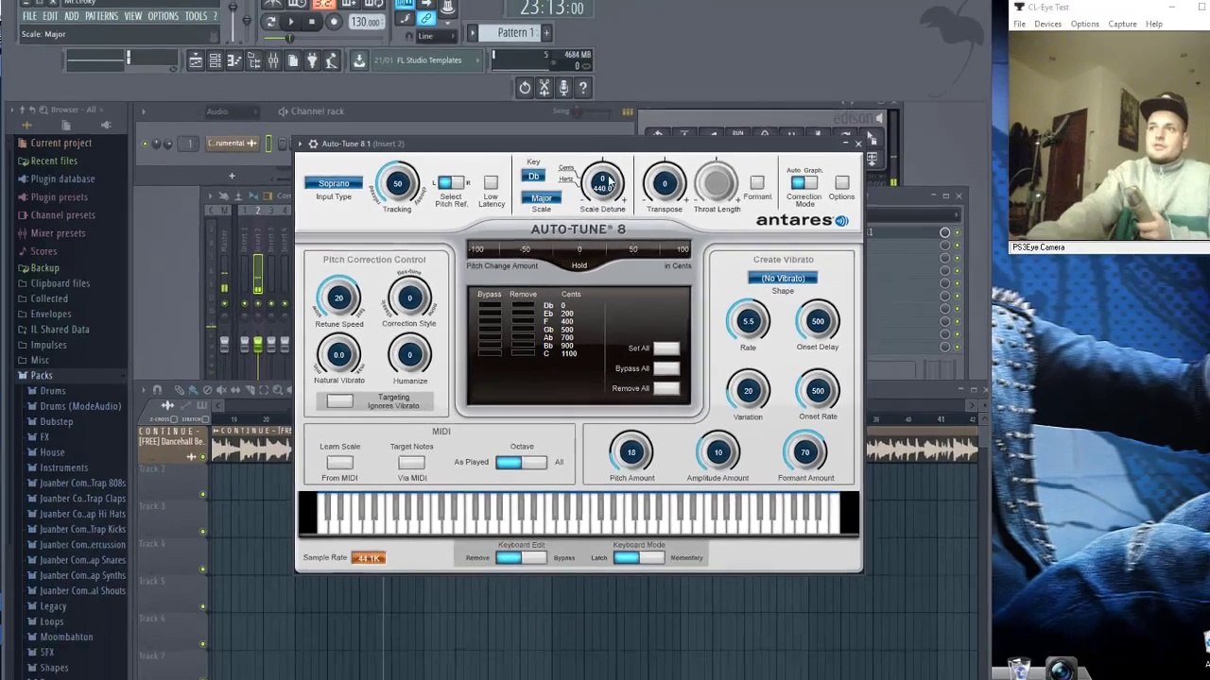The width and height of the screenshot is (1210, 680).
Task: Select Current project in browser
Action: point(60,144)
